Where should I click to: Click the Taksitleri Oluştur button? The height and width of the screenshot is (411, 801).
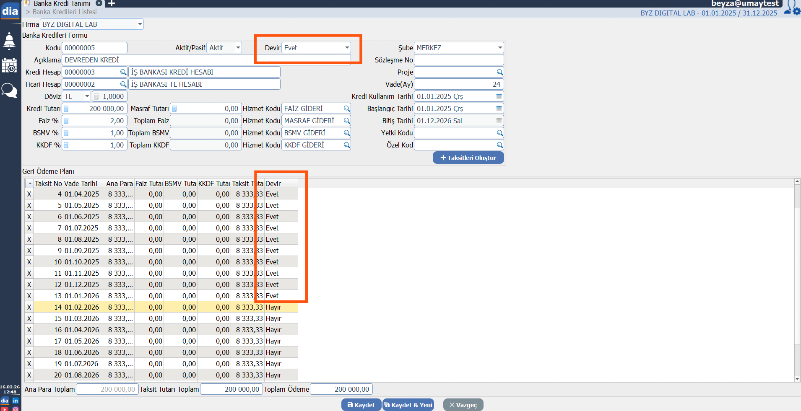tap(468, 158)
